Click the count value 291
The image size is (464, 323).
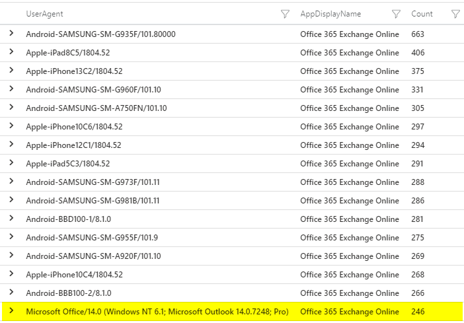click(417, 164)
